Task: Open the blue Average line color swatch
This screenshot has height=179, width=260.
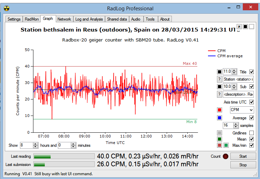Action: point(219,118)
